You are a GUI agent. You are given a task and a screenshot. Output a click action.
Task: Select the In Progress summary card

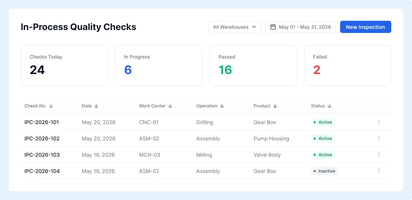point(159,65)
